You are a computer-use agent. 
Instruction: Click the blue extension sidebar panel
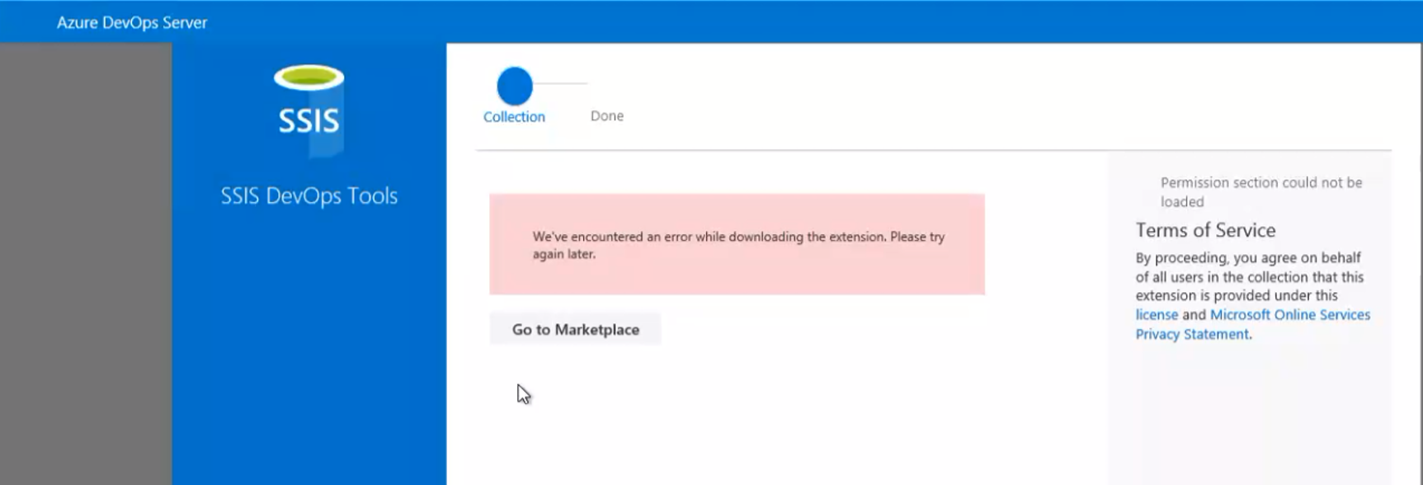point(309,346)
